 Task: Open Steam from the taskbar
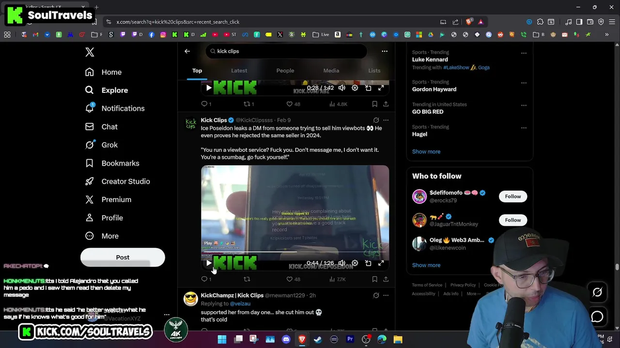[318, 339]
